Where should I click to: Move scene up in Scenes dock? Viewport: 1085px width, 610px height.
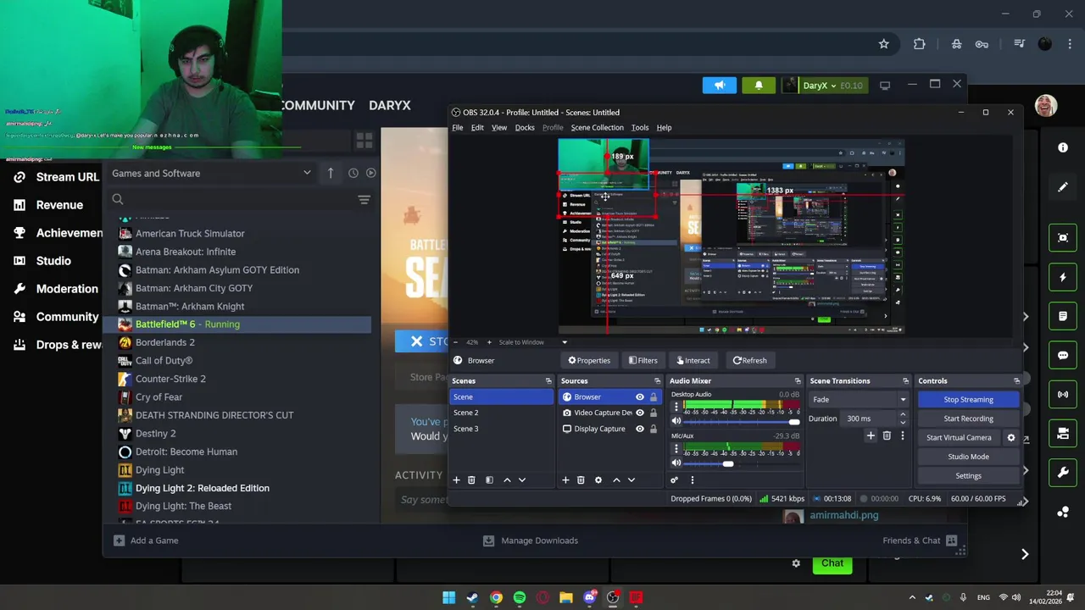(507, 480)
